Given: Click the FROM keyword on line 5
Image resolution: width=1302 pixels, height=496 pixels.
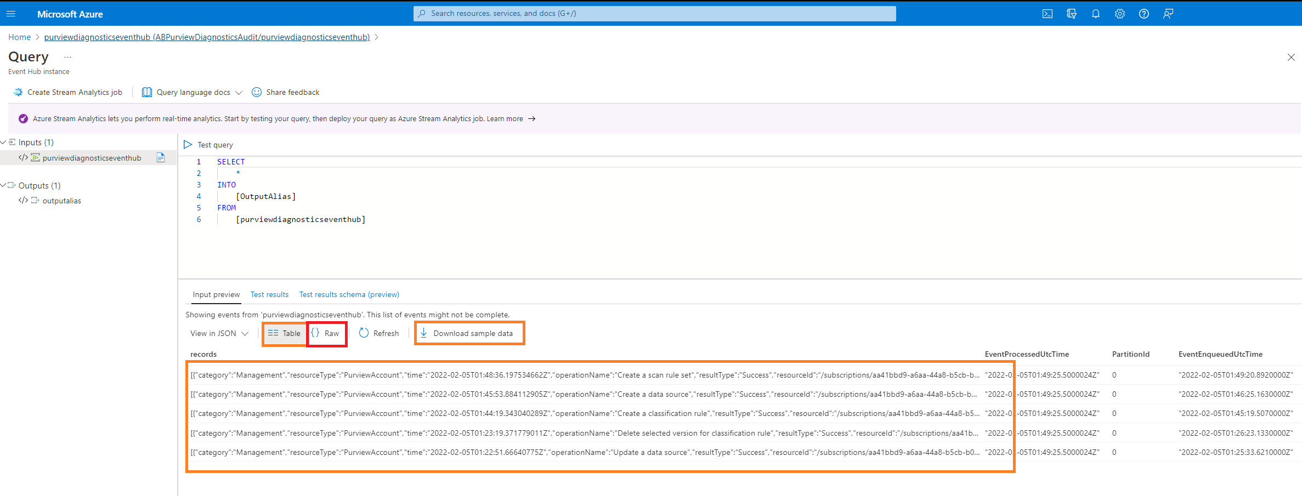Looking at the screenshot, I should [x=227, y=208].
